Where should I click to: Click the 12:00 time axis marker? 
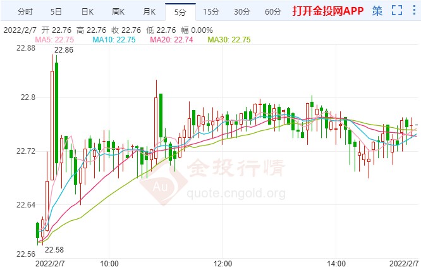pos(223,263)
